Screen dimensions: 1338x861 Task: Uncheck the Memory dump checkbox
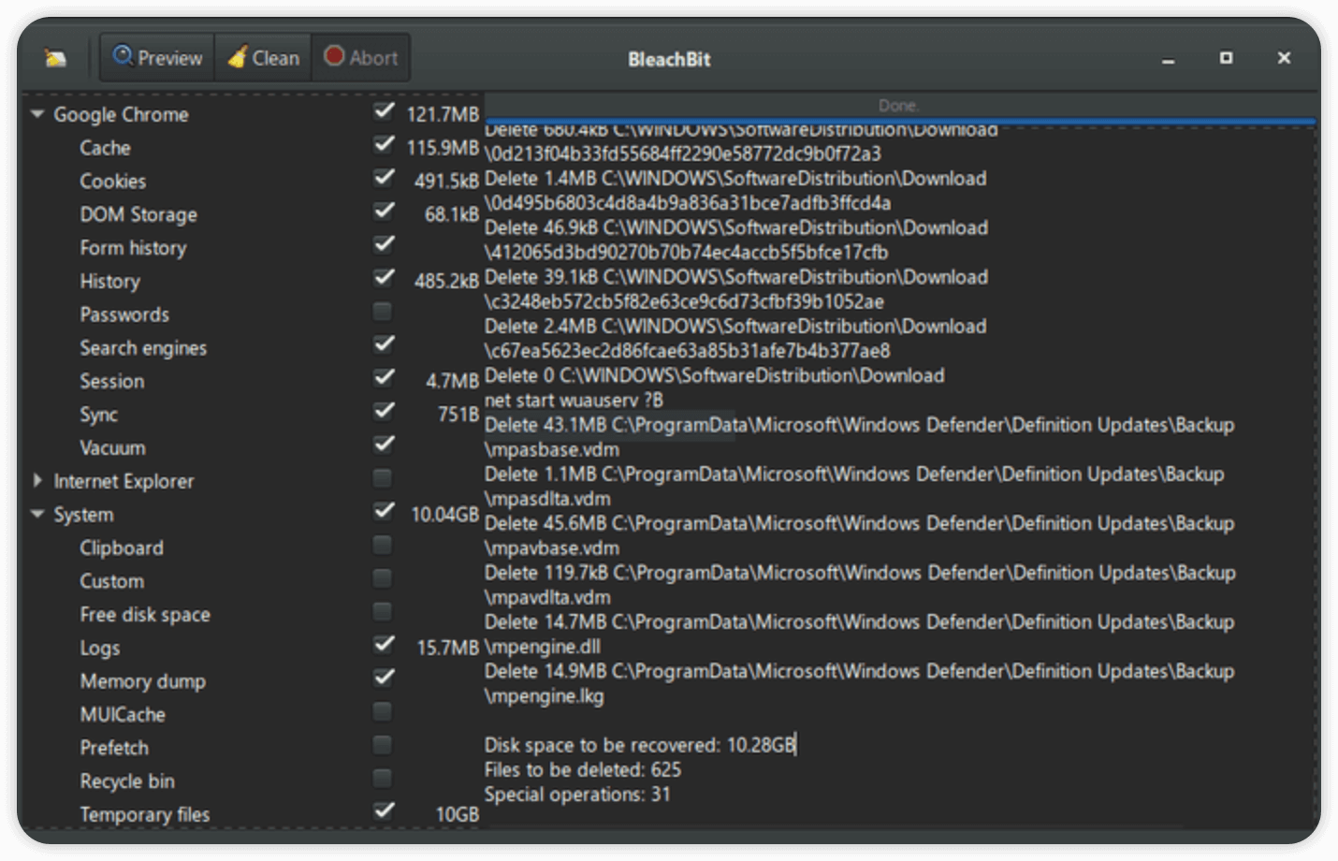[x=383, y=677]
